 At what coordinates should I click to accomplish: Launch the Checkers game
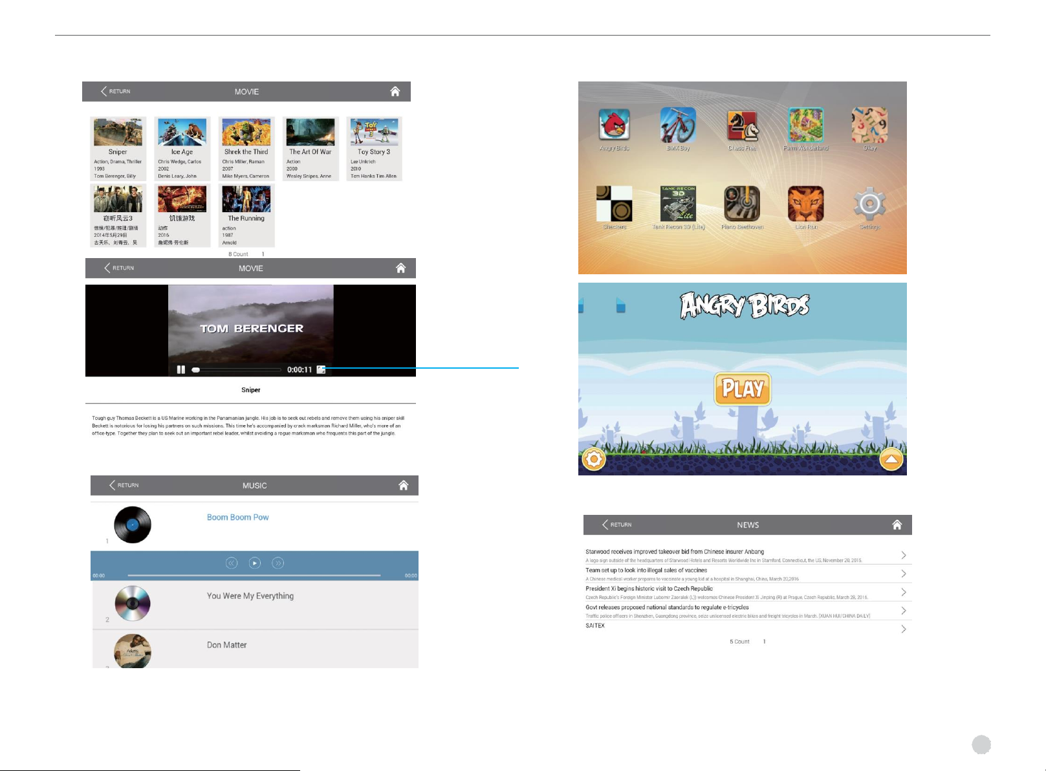614,204
